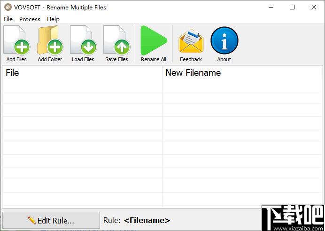Maximize the application window
Viewport: 325px width, 231px height.
pyautogui.click(x=292, y=7)
